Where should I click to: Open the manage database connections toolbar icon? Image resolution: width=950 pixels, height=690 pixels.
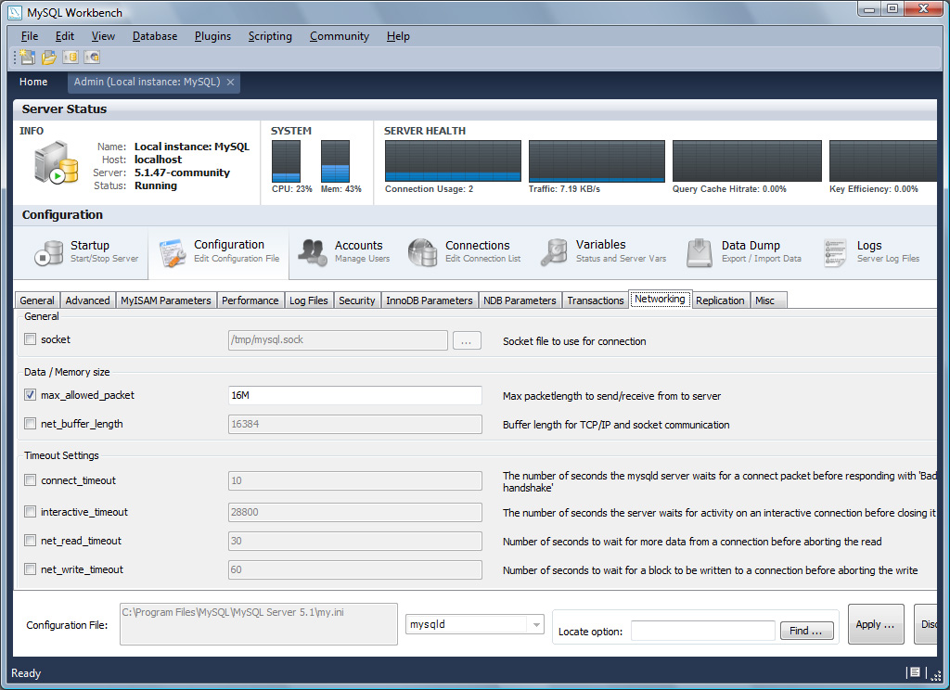pos(71,57)
